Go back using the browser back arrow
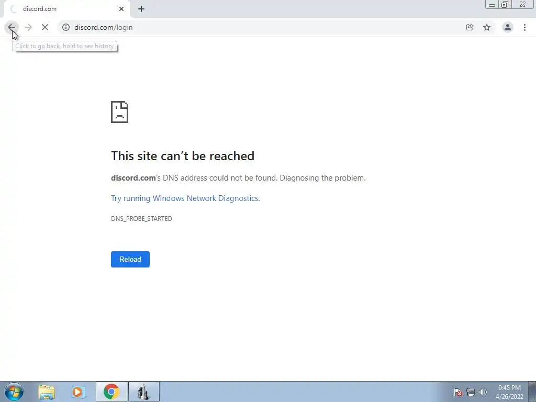 [x=12, y=27]
